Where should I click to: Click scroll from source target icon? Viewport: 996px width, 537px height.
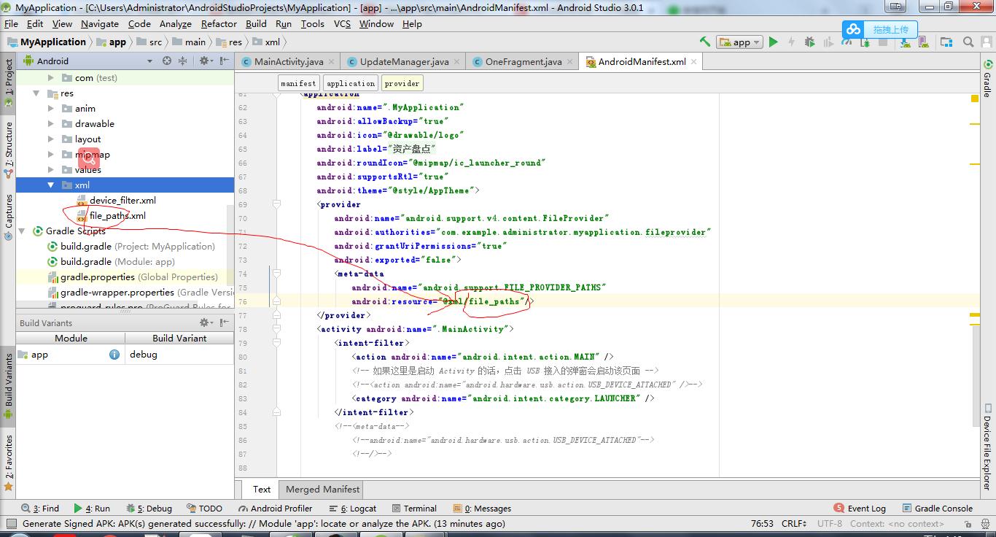(167, 61)
